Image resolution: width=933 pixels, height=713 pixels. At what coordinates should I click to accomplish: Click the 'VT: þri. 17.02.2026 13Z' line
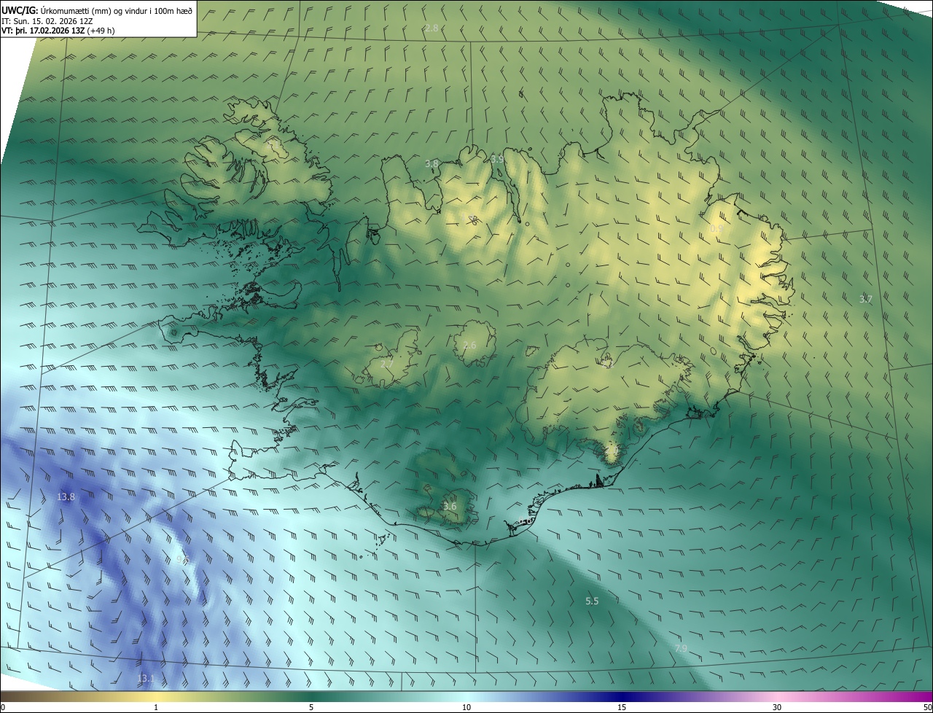[x=58, y=31]
